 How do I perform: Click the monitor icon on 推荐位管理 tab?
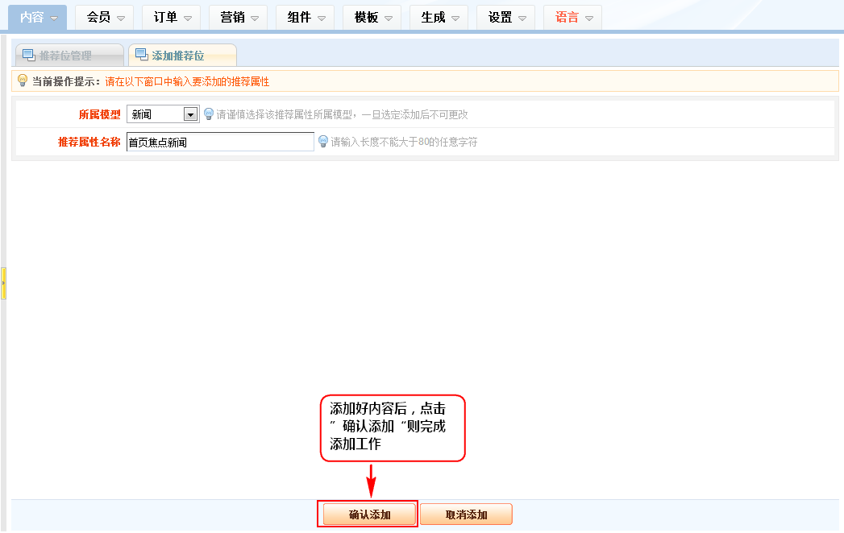29,56
